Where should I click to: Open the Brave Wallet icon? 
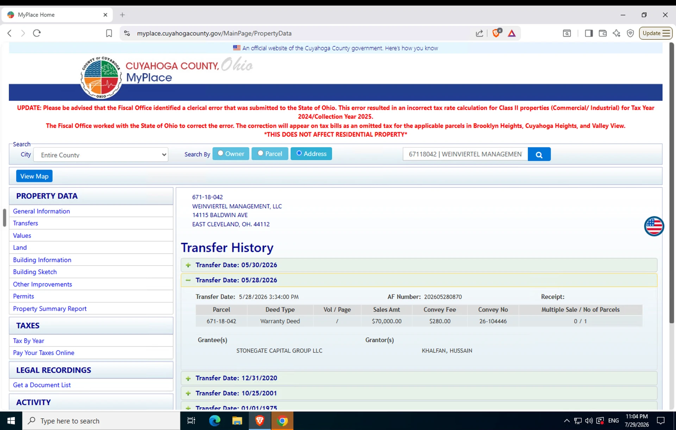pyautogui.click(x=602, y=33)
